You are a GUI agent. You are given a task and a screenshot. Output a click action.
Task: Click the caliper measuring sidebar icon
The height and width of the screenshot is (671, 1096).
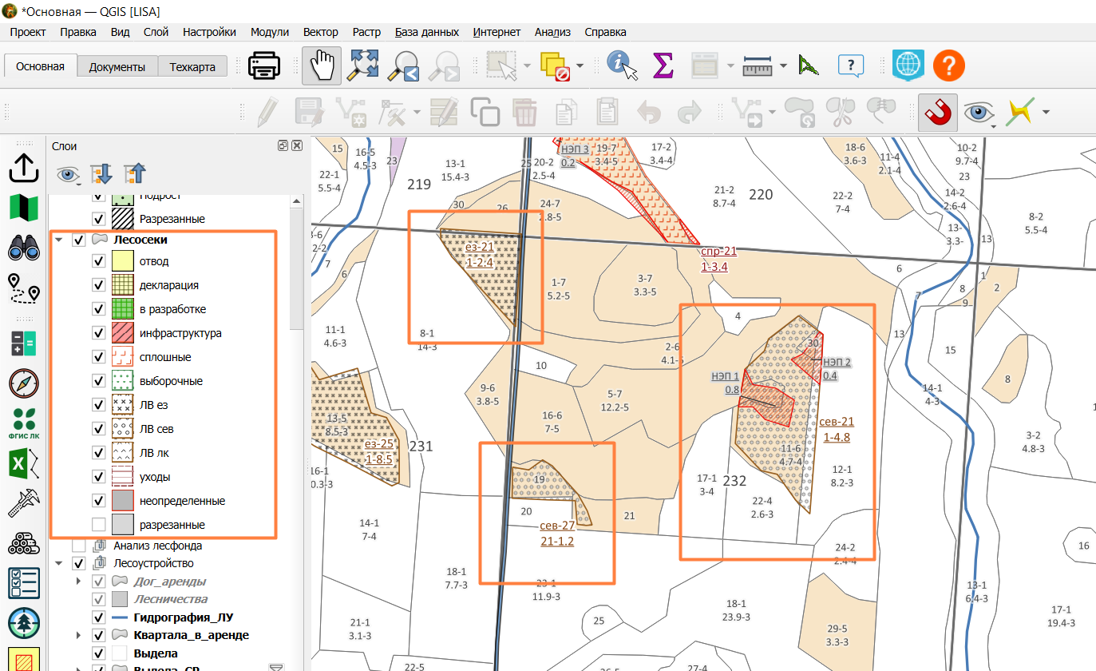24,504
